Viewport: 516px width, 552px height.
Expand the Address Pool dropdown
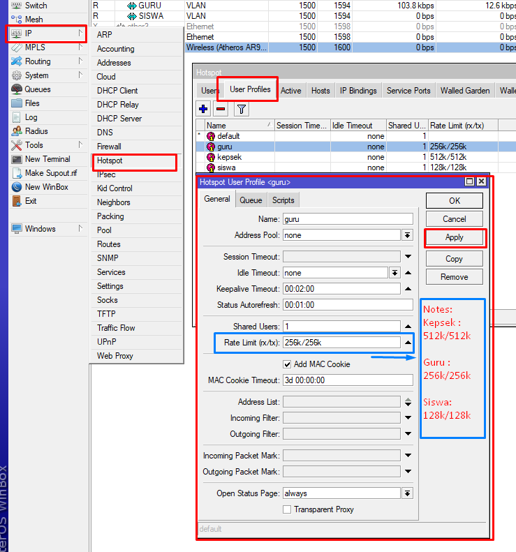tap(407, 235)
